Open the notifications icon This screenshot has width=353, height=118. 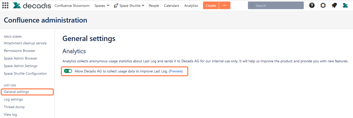pos(334,5)
